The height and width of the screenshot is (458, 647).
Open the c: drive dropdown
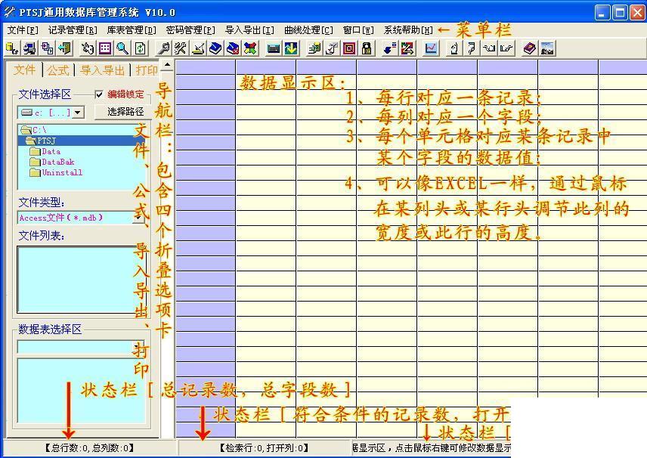coord(78,112)
